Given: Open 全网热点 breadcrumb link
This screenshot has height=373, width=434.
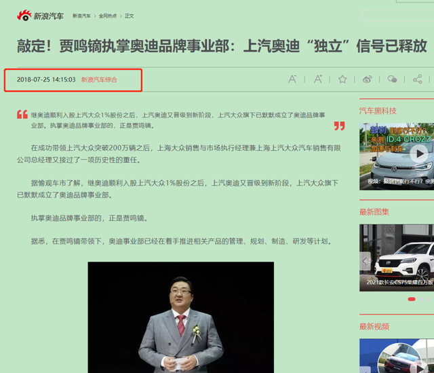Looking at the screenshot, I should click(108, 16).
